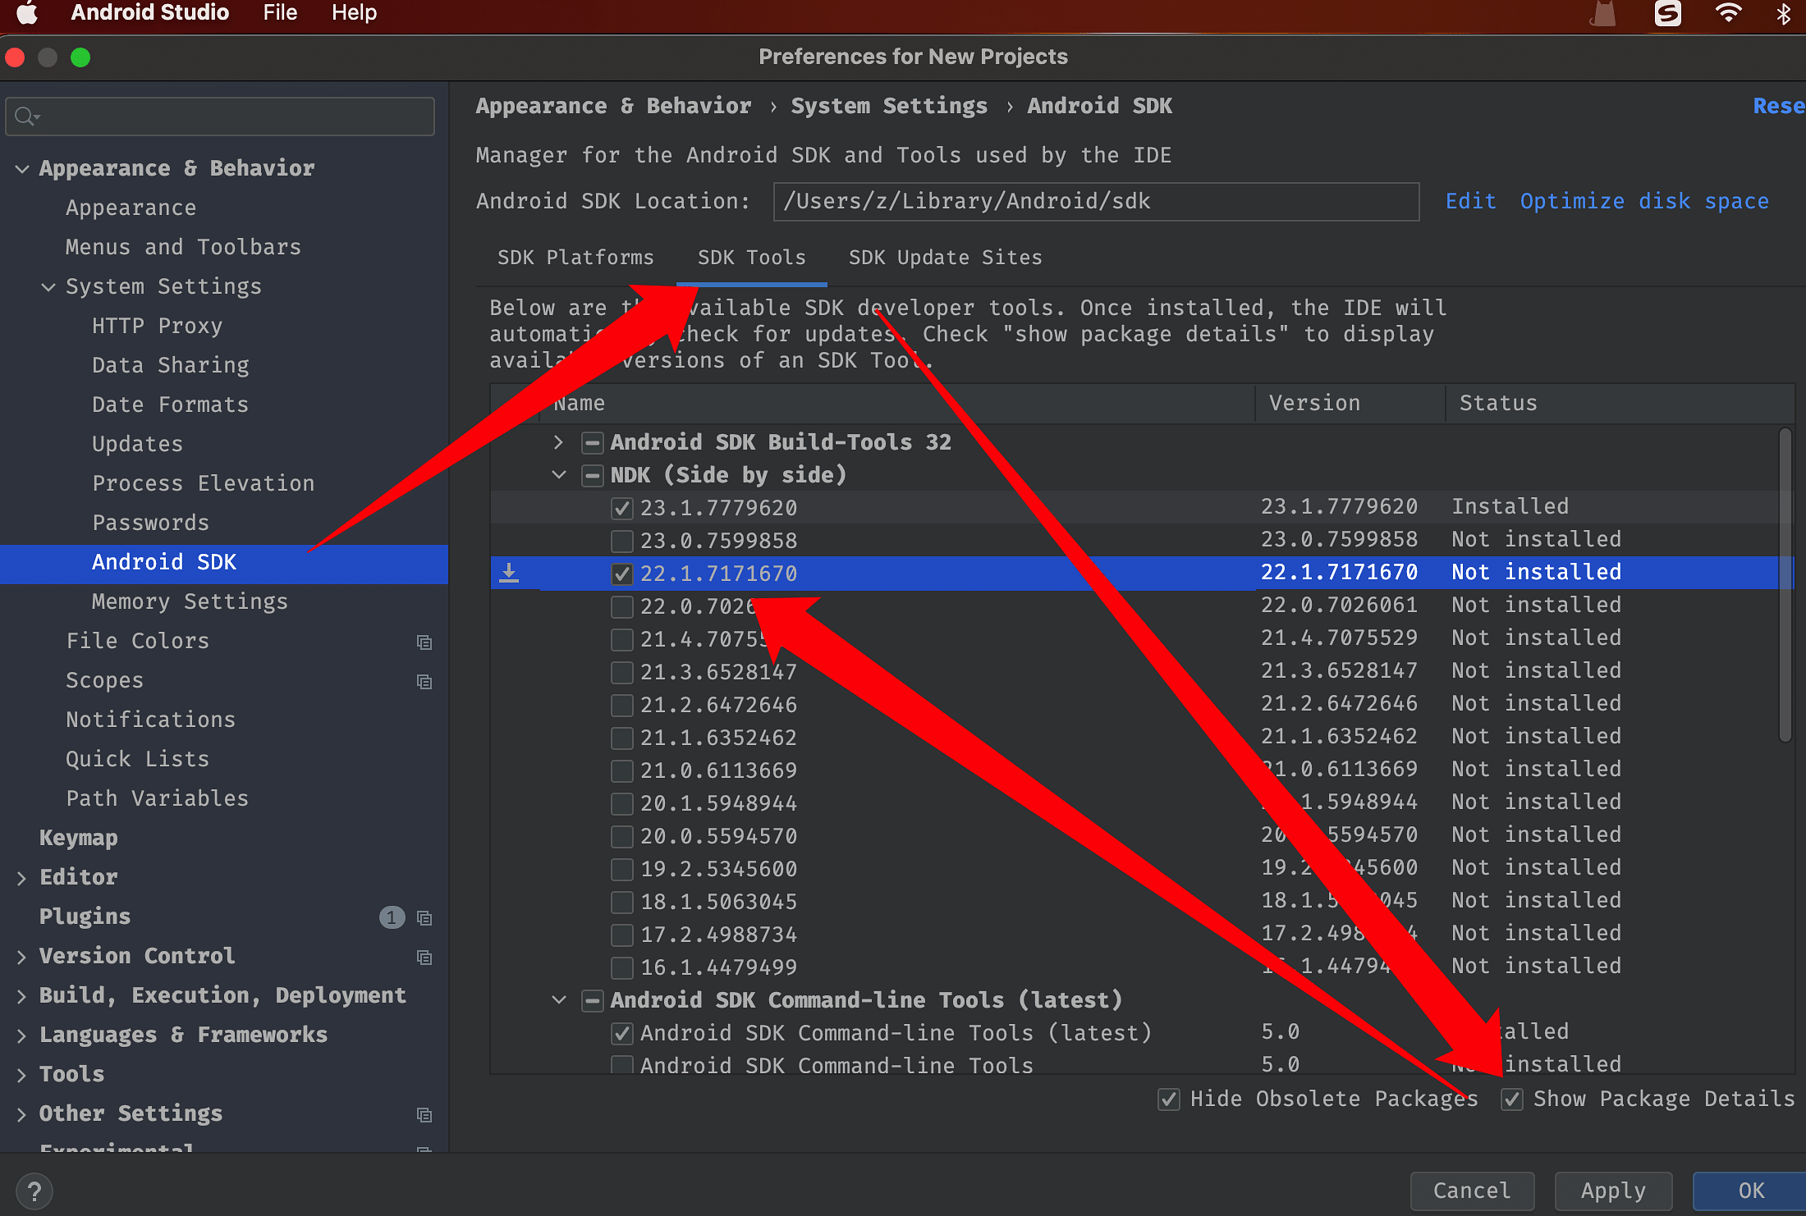
Task: Click the SDK tools list scrollbar
Action: (x=1785, y=584)
